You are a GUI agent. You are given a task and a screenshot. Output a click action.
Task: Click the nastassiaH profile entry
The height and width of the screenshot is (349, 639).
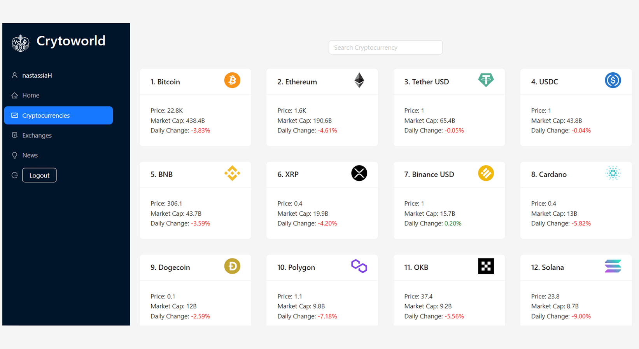[37, 75]
